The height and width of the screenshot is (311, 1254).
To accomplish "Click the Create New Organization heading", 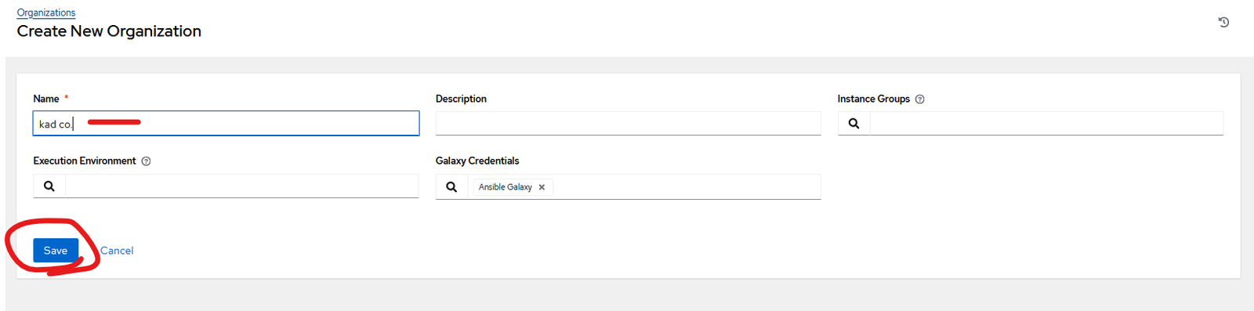I will (x=109, y=31).
